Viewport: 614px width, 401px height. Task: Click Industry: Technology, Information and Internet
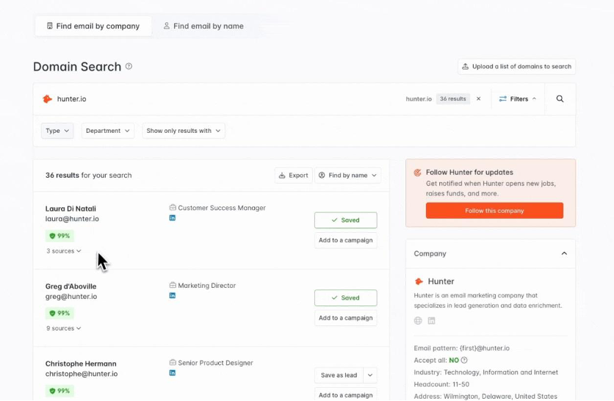pyautogui.click(x=486, y=372)
